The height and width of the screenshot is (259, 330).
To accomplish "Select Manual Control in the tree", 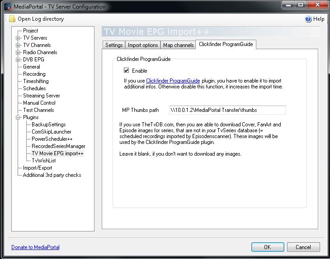I will (x=39, y=103).
